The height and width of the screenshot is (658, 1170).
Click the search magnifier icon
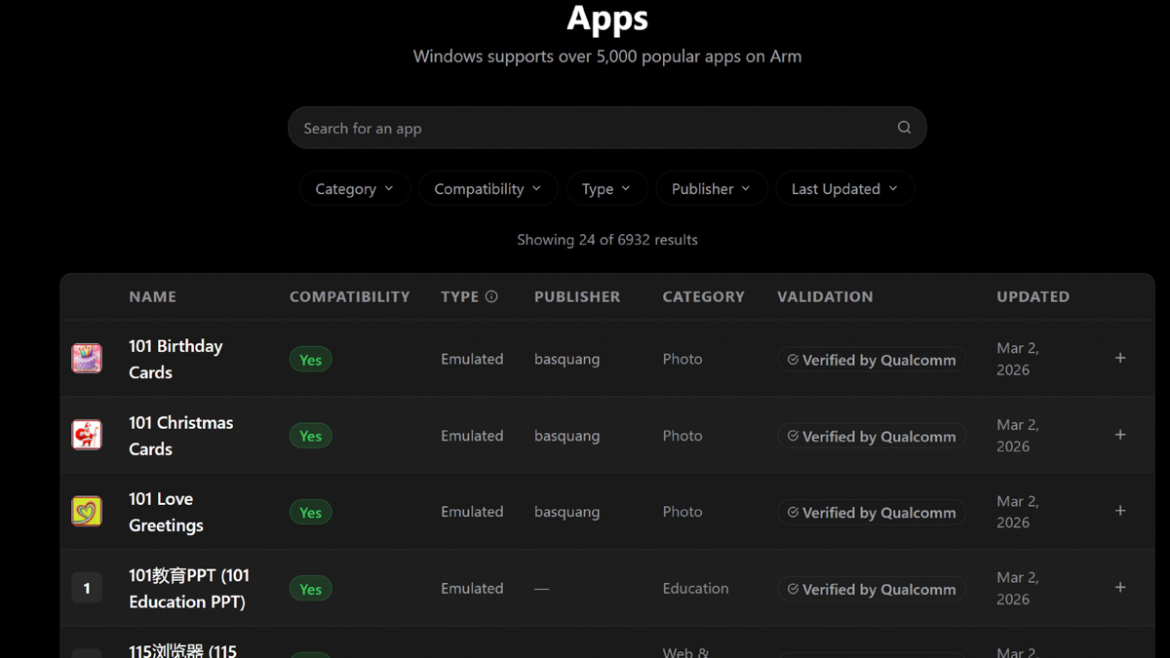point(904,128)
